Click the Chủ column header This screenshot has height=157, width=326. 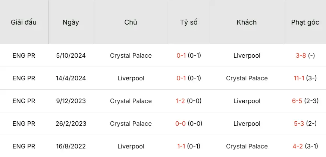tap(131, 22)
